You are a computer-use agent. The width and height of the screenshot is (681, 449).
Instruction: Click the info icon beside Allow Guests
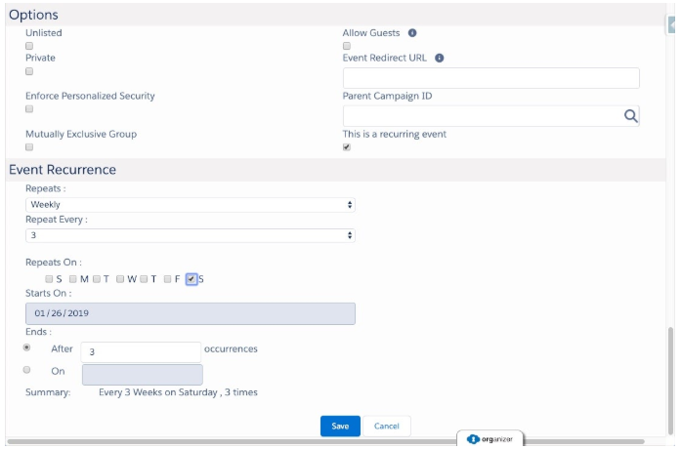coord(411,33)
